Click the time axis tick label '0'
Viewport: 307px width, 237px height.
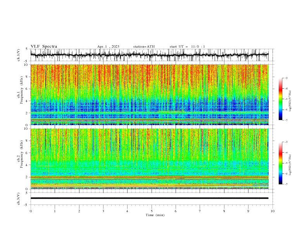click(31, 211)
